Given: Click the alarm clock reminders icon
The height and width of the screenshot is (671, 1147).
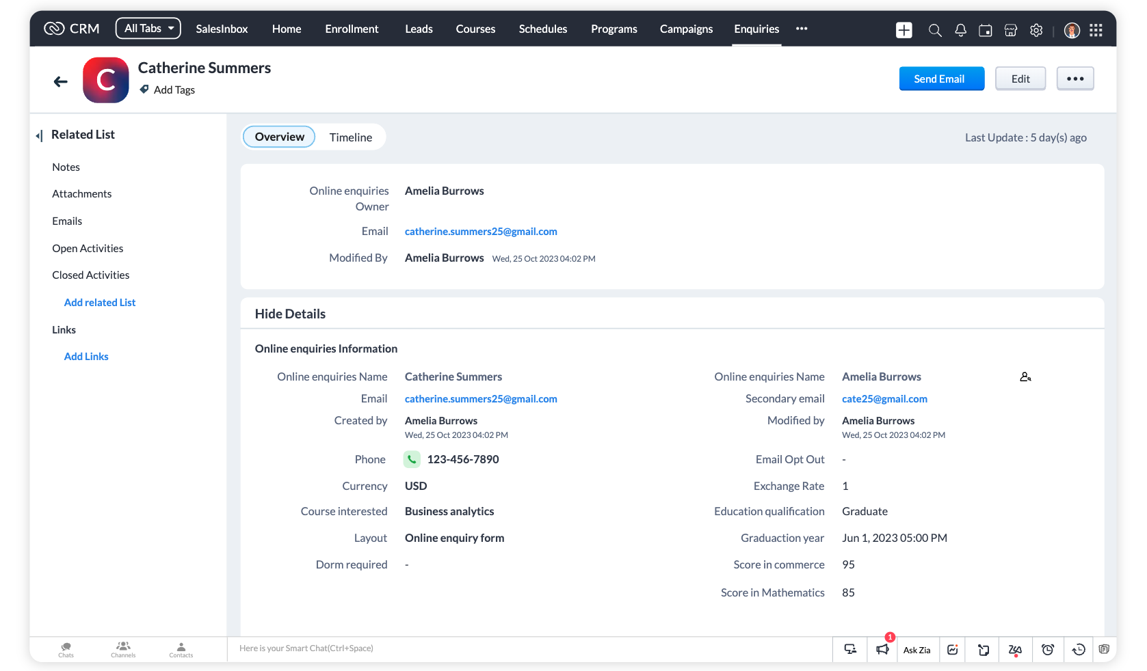Looking at the screenshot, I should click(x=1047, y=650).
